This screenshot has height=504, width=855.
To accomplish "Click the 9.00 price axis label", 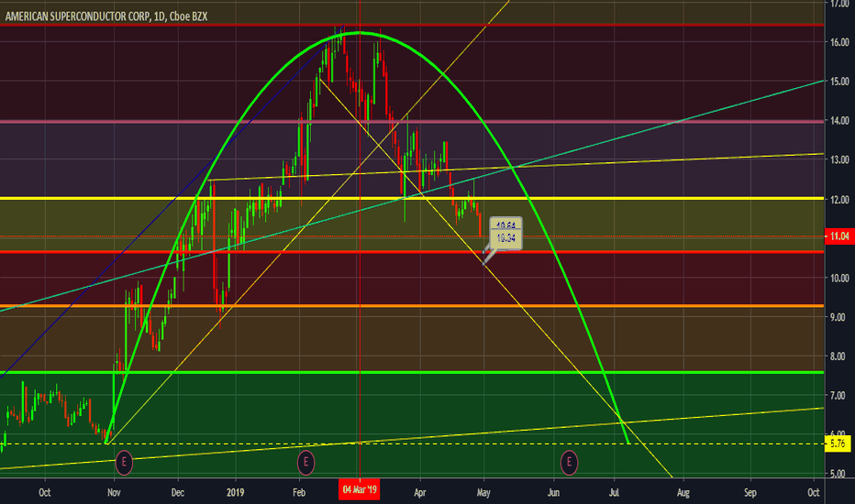I will coord(839,317).
